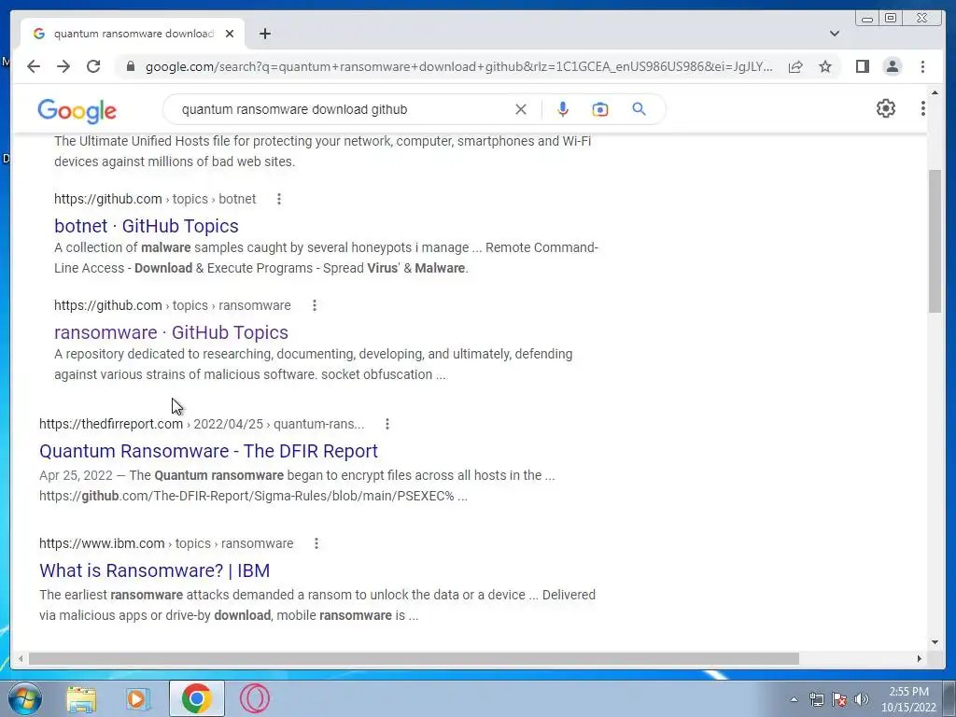Open the clock showing 2:55 PM
Screen dimensions: 956x717
(908, 699)
